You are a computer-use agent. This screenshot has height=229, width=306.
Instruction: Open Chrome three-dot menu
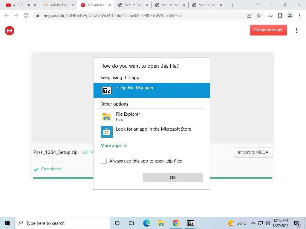click(299, 16)
